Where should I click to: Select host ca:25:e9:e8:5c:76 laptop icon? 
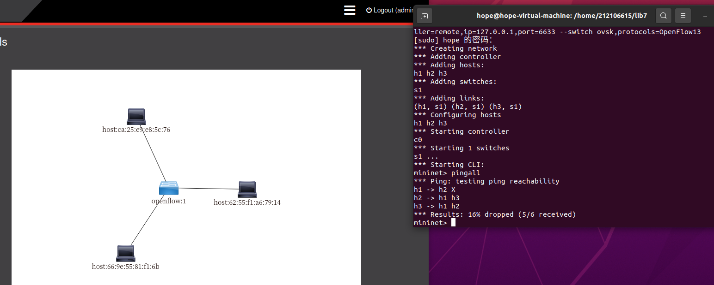(x=136, y=116)
